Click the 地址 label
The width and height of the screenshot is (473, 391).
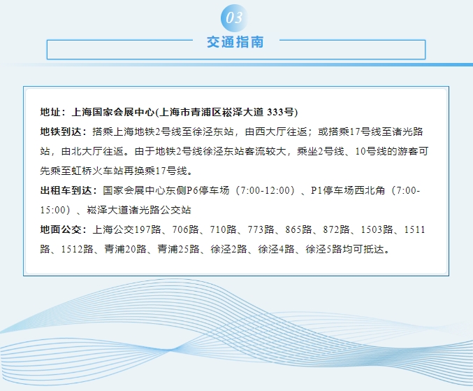52,112
